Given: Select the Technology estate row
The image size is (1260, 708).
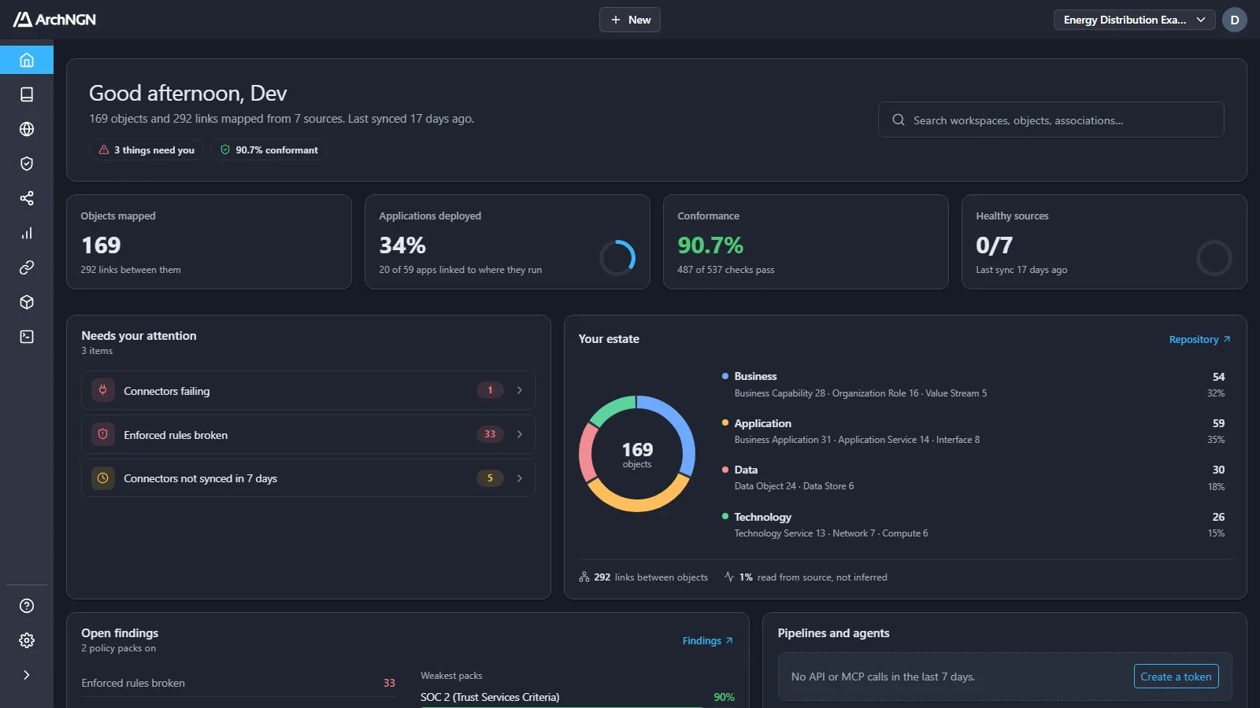Looking at the screenshot, I should pos(973,525).
